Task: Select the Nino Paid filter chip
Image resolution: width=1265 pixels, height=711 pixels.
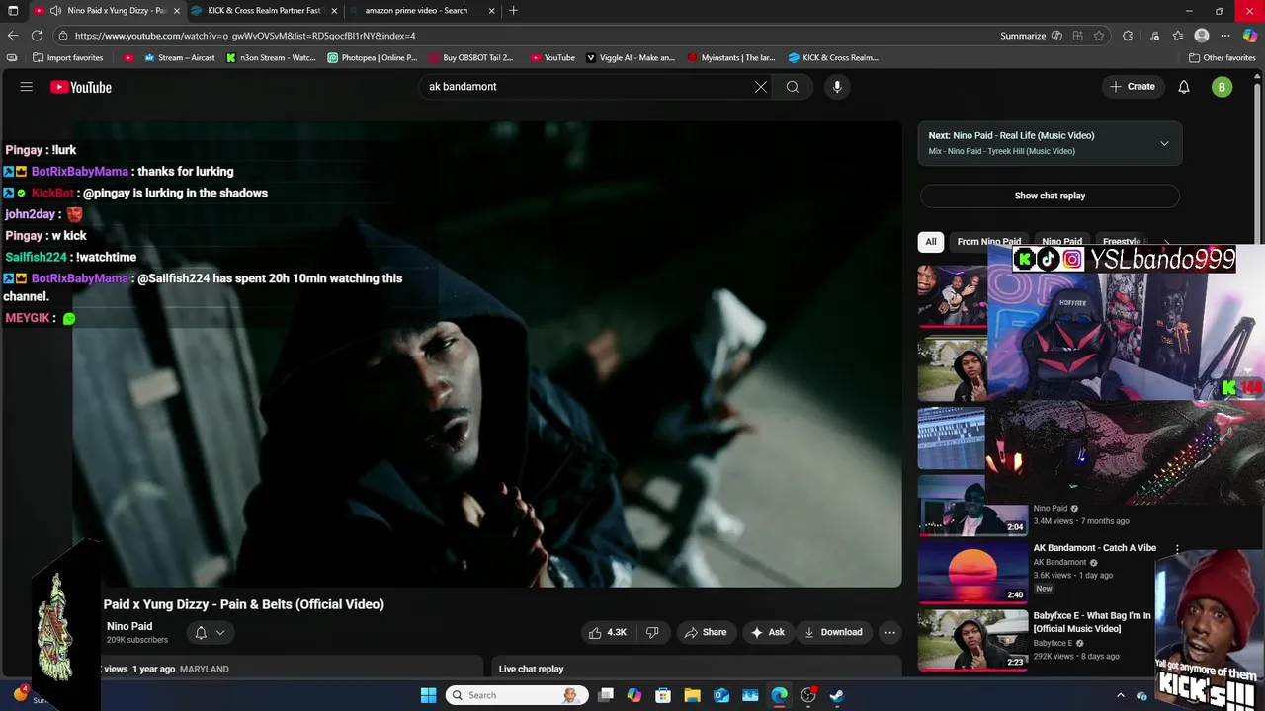Action: pyautogui.click(x=1062, y=242)
